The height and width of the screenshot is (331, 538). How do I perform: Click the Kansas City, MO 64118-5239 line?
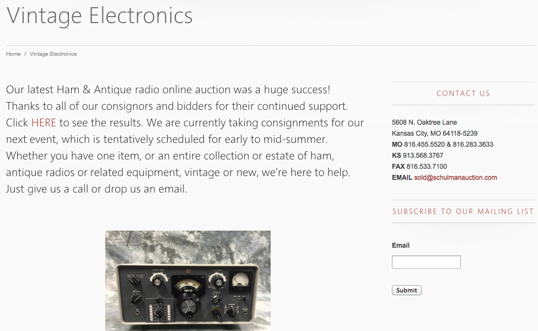click(434, 134)
